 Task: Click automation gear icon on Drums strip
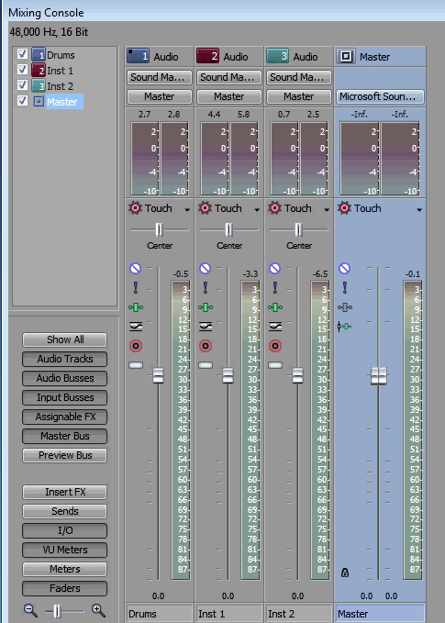(x=135, y=208)
